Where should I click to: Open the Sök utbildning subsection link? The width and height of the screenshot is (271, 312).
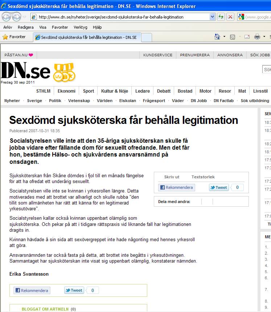(x=255, y=101)
